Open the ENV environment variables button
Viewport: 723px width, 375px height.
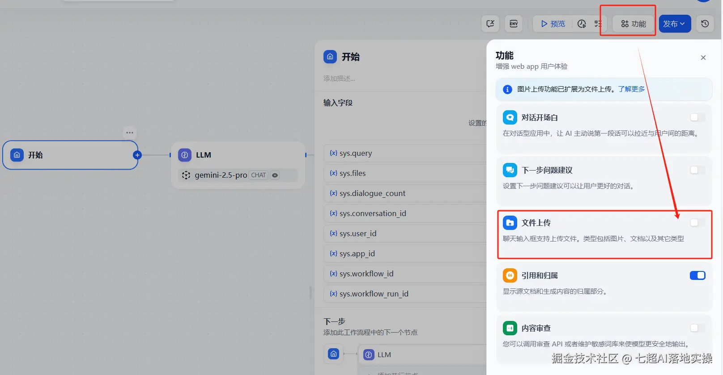514,24
